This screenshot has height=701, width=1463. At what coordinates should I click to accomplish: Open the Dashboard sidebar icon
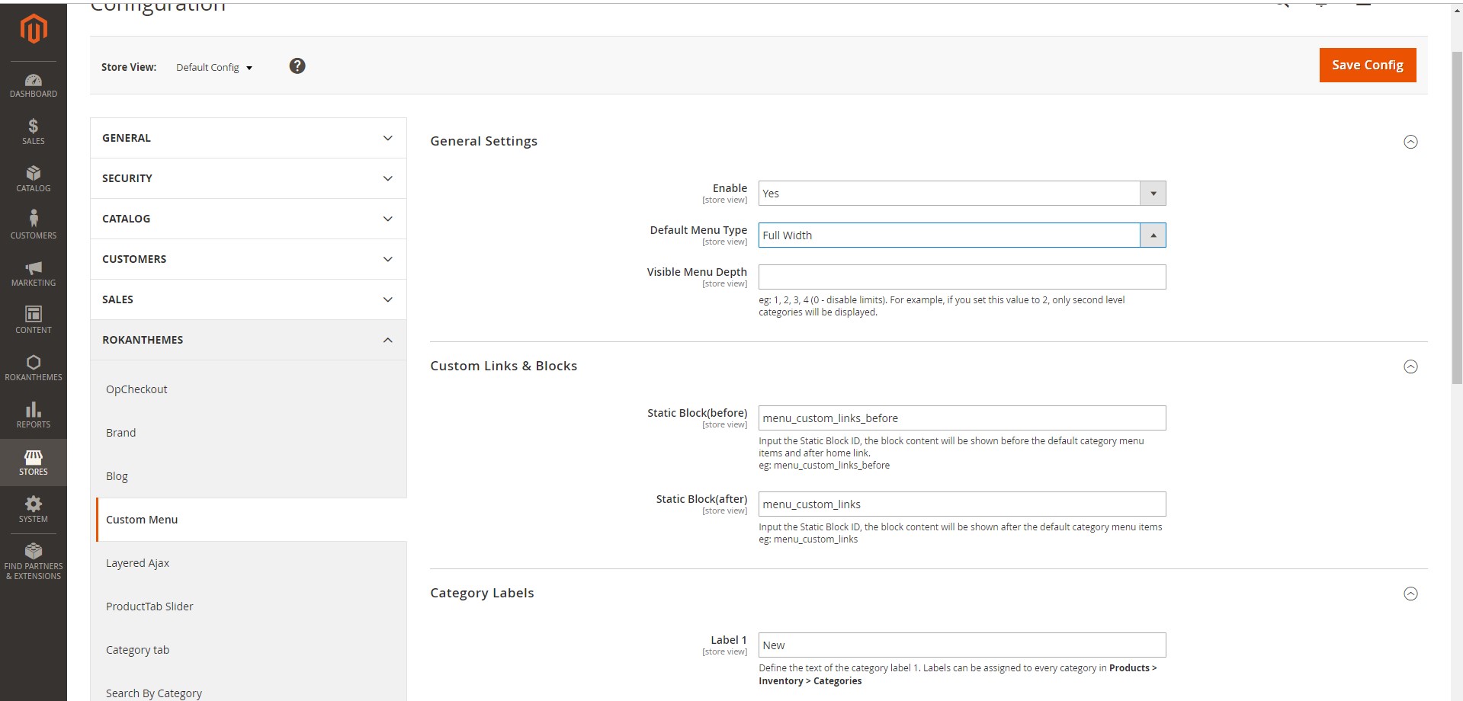pos(34,85)
